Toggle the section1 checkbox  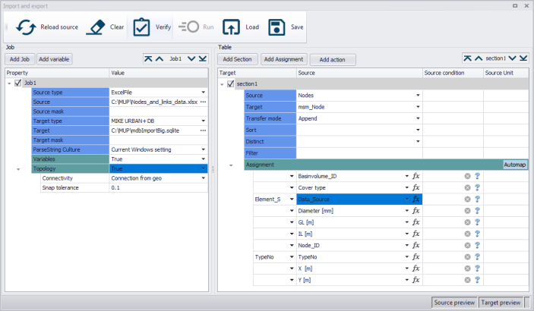point(231,83)
